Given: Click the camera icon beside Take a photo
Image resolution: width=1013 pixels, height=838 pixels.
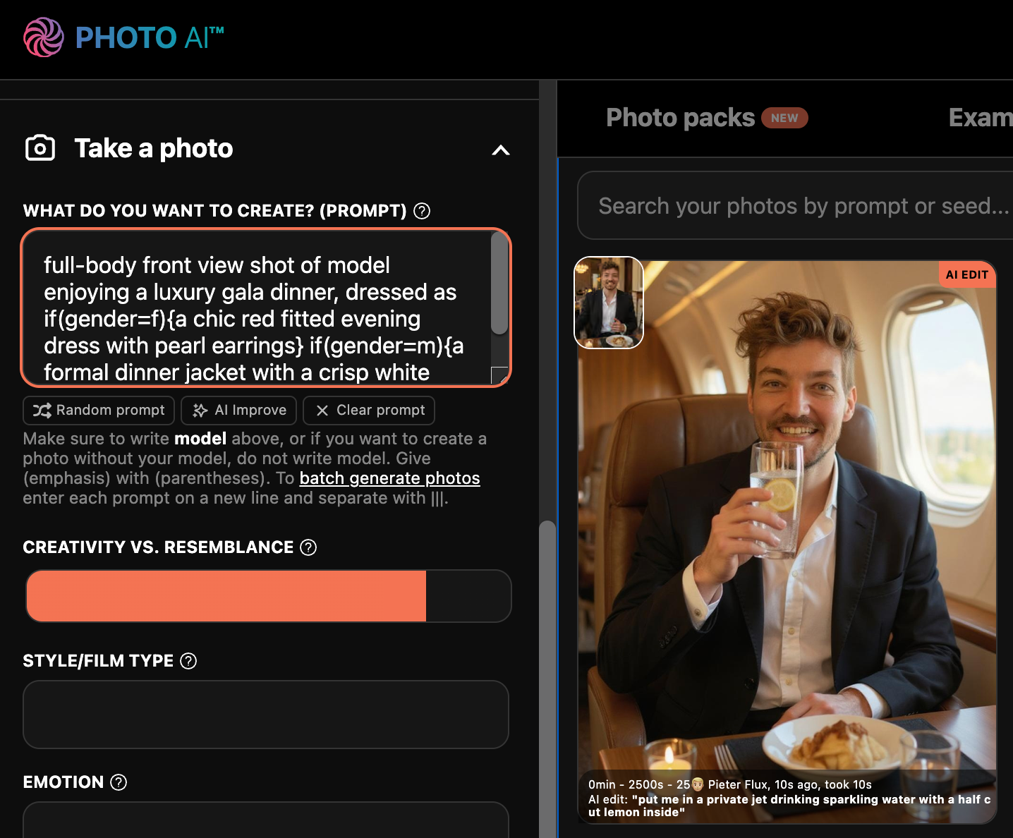Looking at the screenshot, I should 40,148.
